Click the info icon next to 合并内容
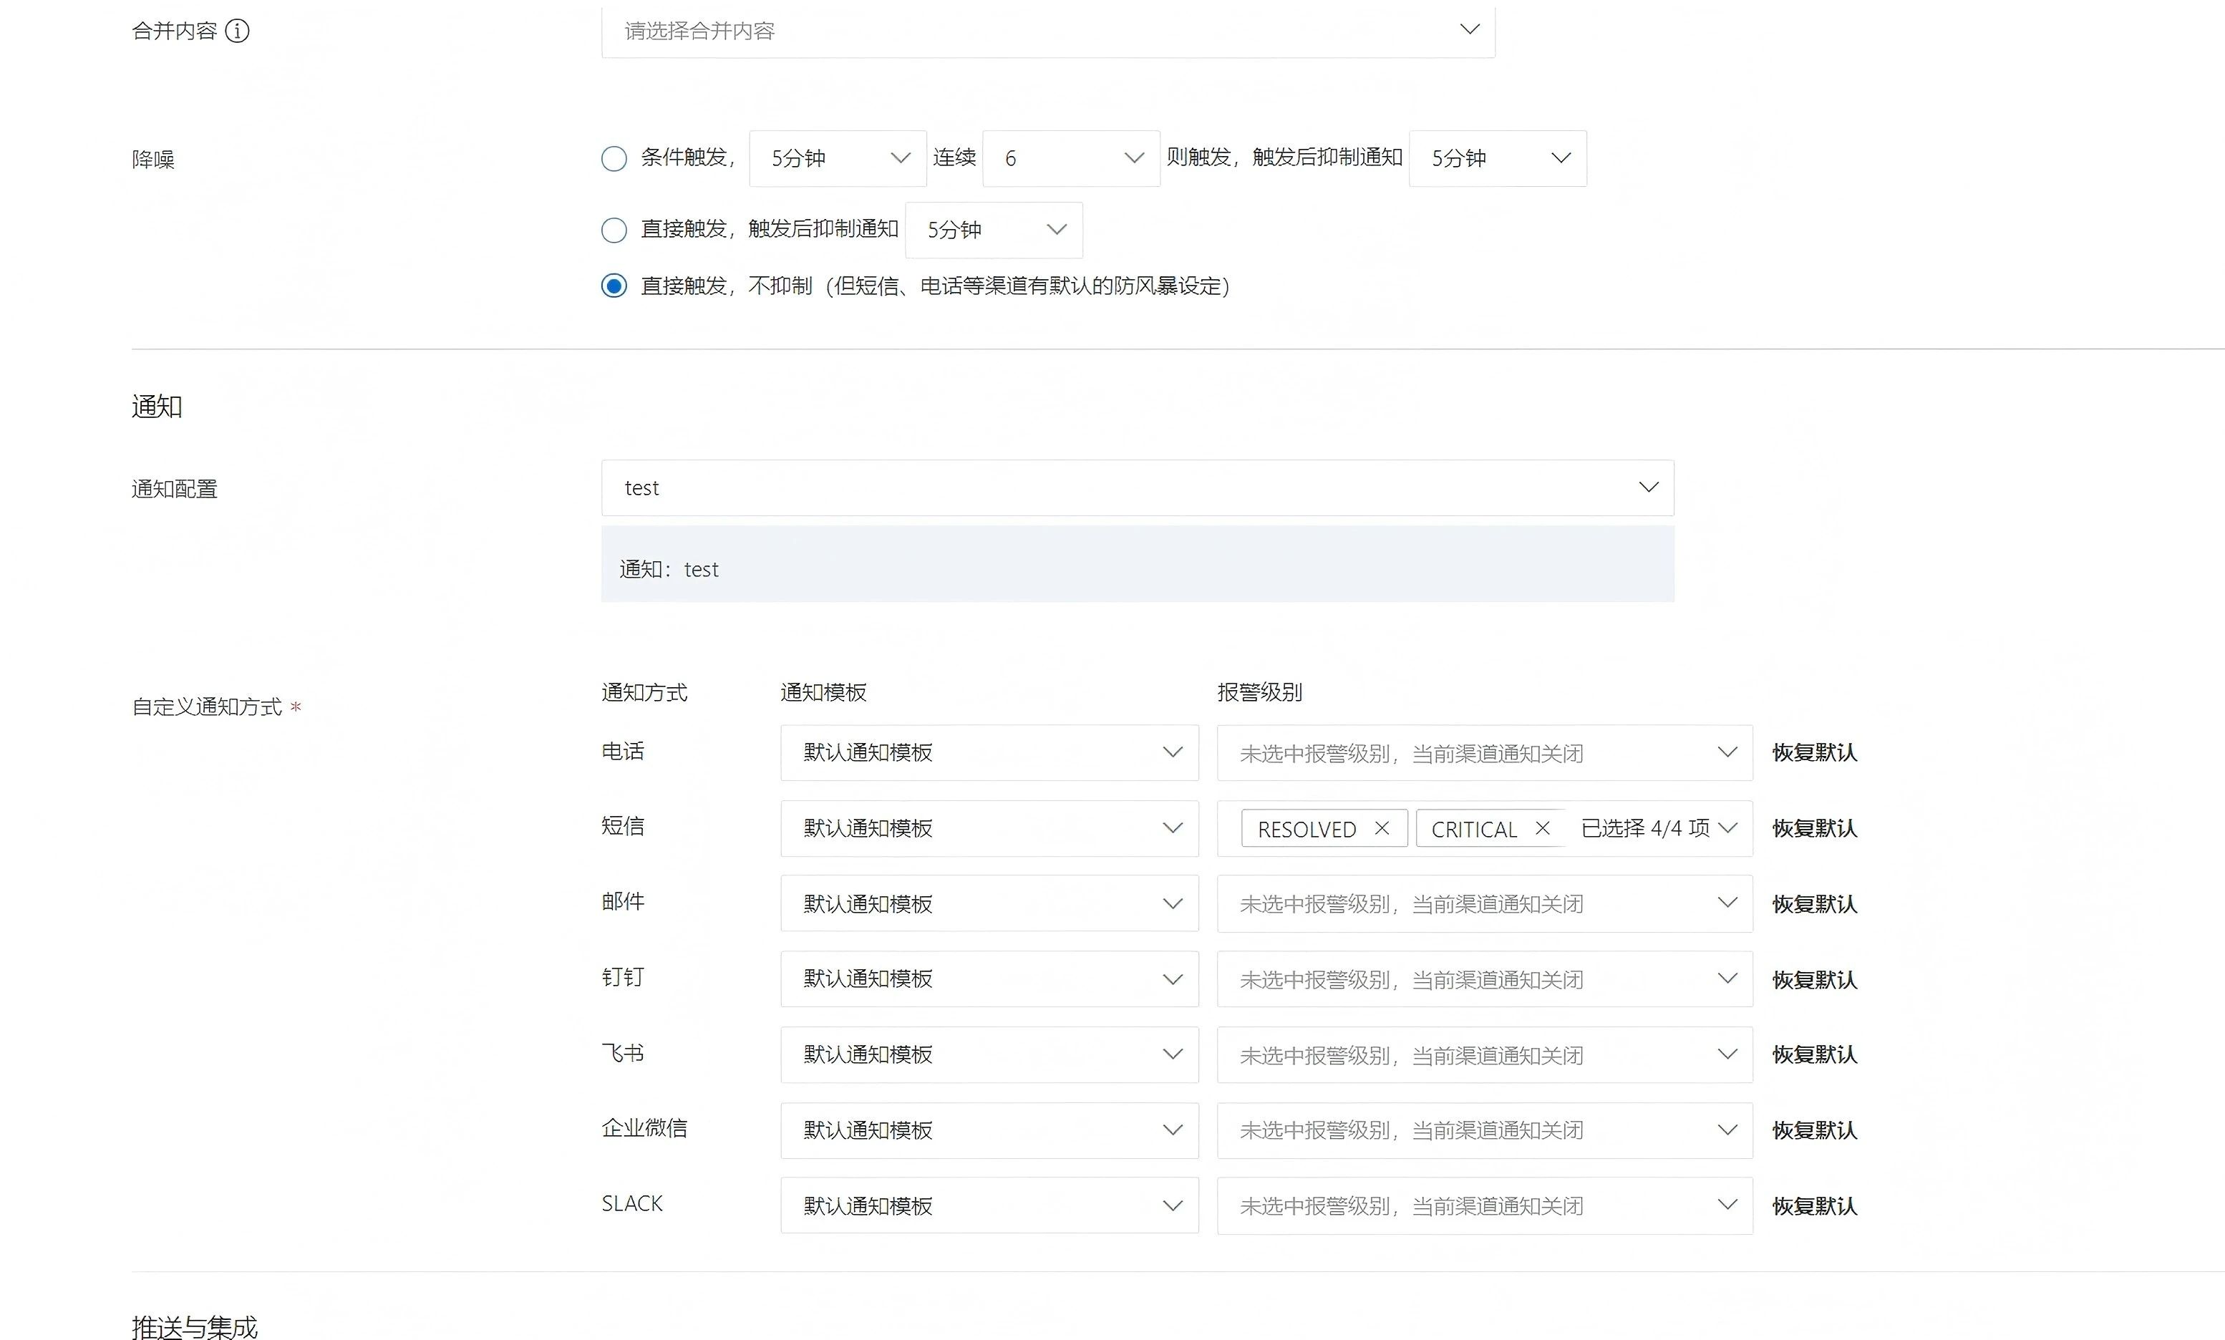Image resolution: width=2225 pixels, height=1340 pixels. pos(236,31)
